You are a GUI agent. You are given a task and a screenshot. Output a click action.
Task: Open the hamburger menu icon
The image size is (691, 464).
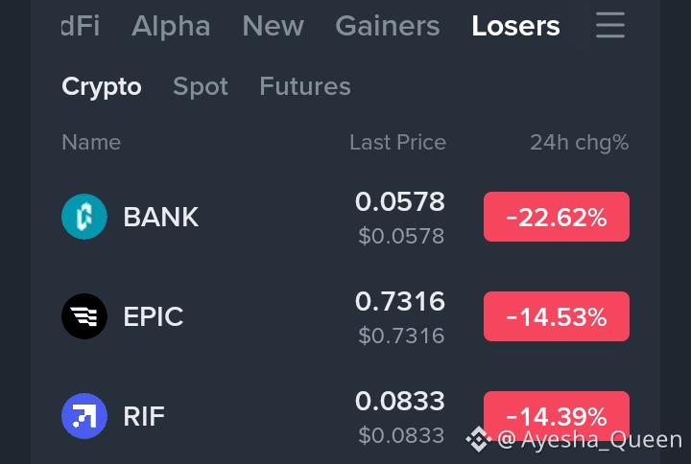[x=610, y=25]
